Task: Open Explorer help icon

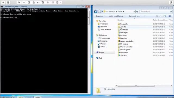Action: pyautogui.click(x=170, y=16)
